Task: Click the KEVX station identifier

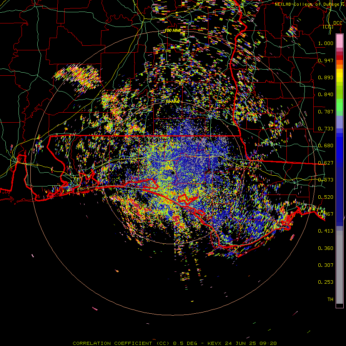Action: tap(215, 343)
